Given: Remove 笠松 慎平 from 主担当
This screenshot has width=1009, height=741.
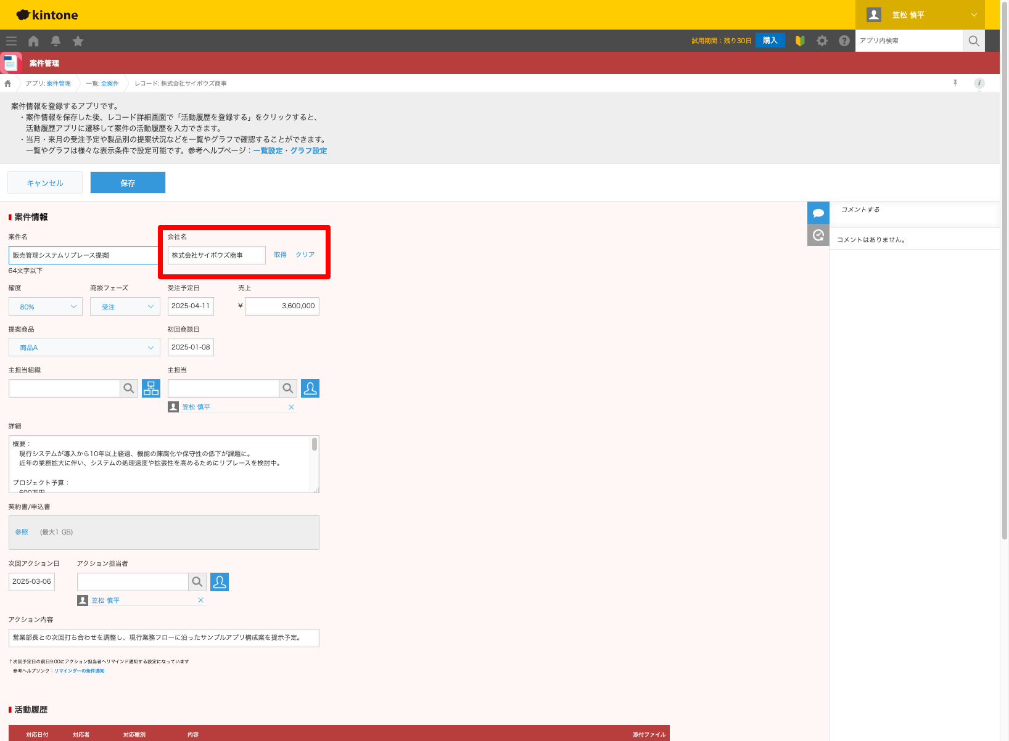Looking at the screenshot, I should [x=291, y=407].
